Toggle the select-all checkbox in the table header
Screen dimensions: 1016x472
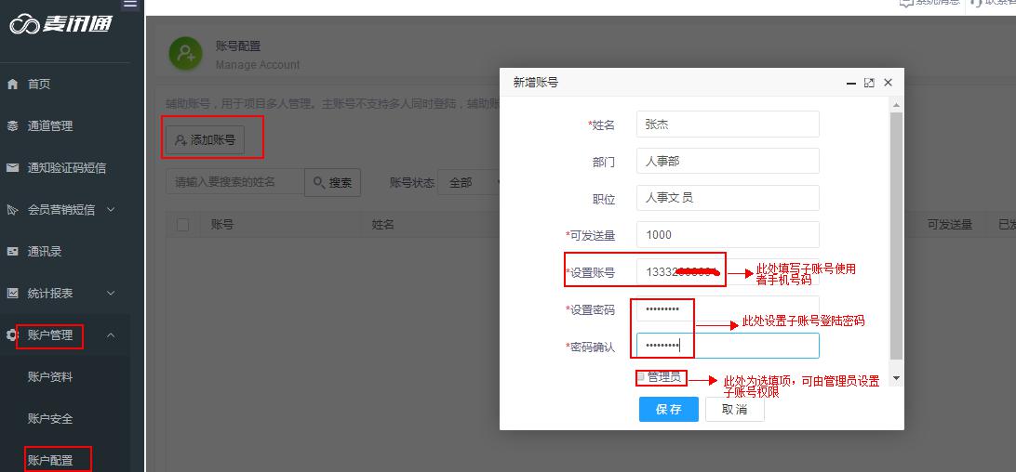click(182, 225)
